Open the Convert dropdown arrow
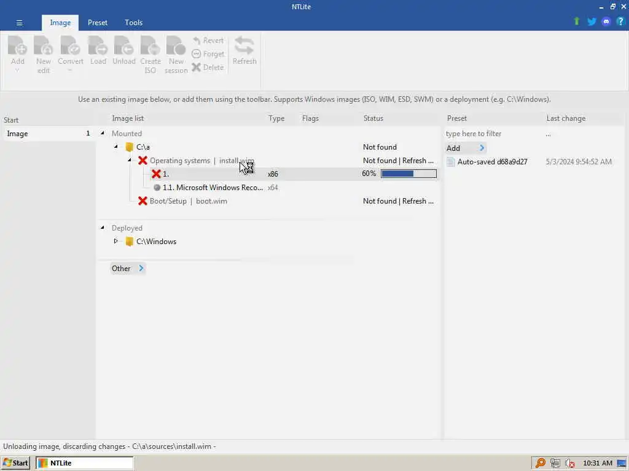This screenshot has height=471, width=629. 70,71
